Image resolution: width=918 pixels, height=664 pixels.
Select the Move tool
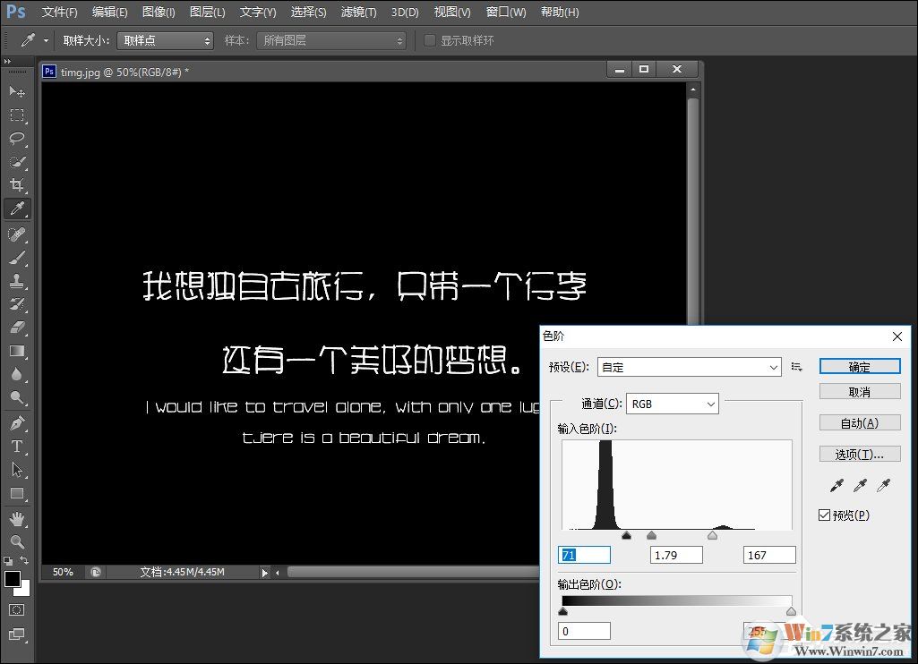click(18, 90)
